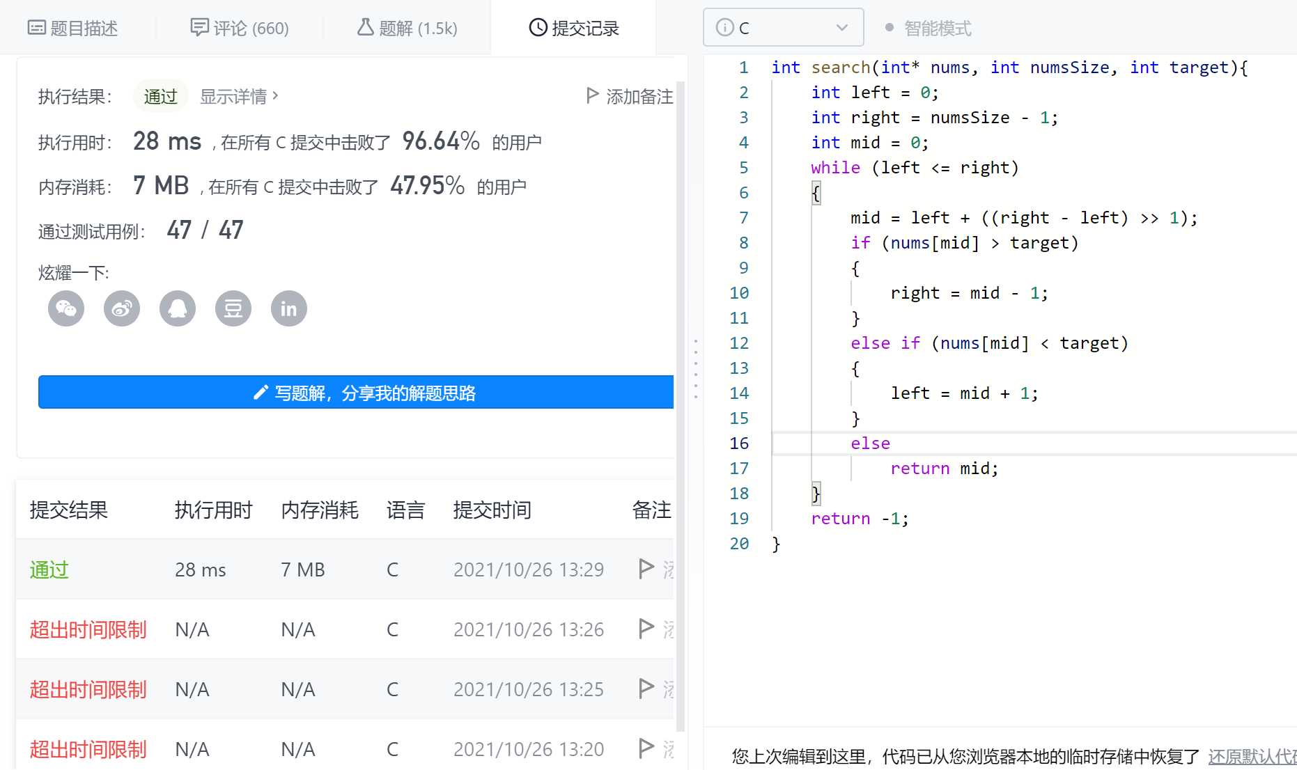Click note flag for 13:25 submission
The width and height of the screenshot is (1297, 770).
point(646,689)
